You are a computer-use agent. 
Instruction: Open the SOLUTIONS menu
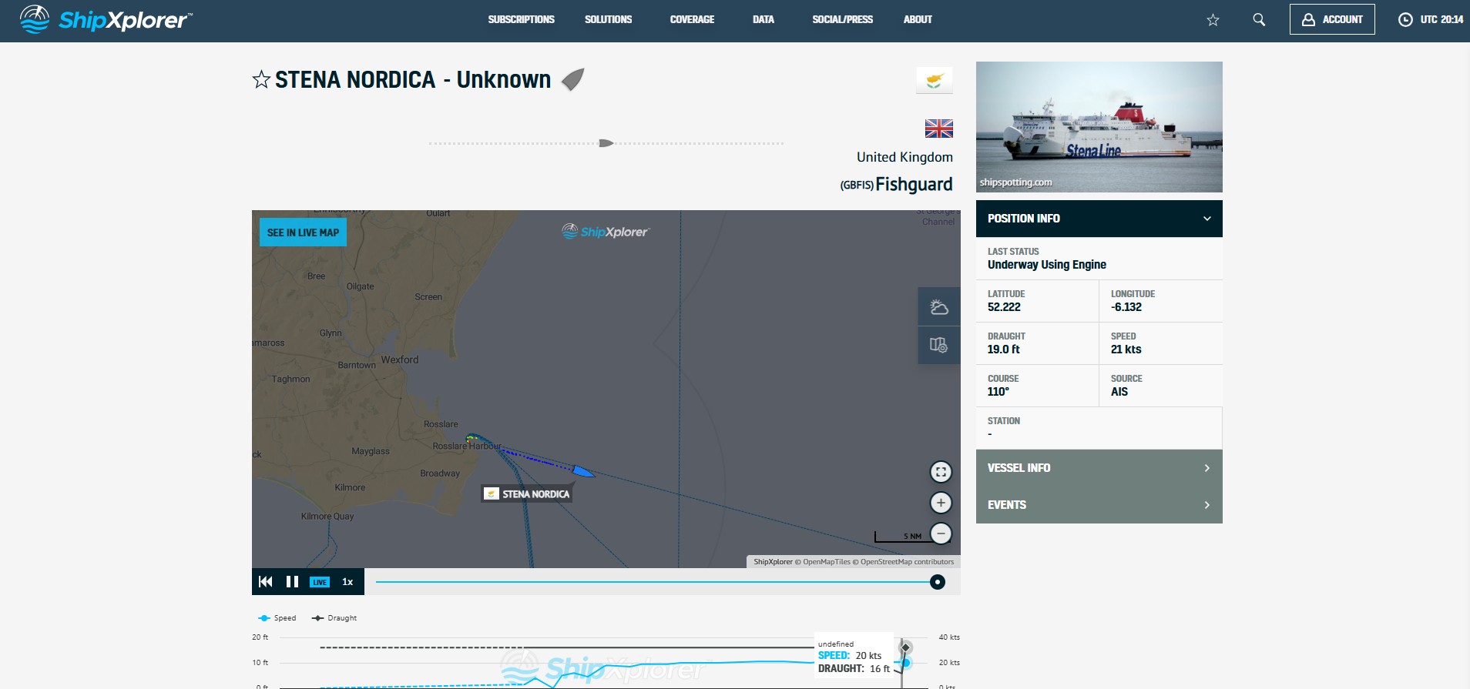point(608,19)
